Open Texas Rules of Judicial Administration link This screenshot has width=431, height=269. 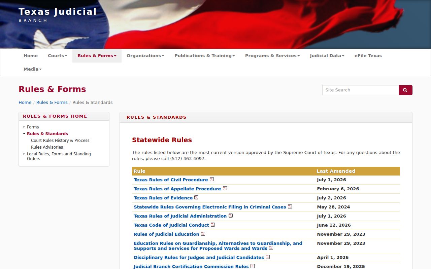180,216
